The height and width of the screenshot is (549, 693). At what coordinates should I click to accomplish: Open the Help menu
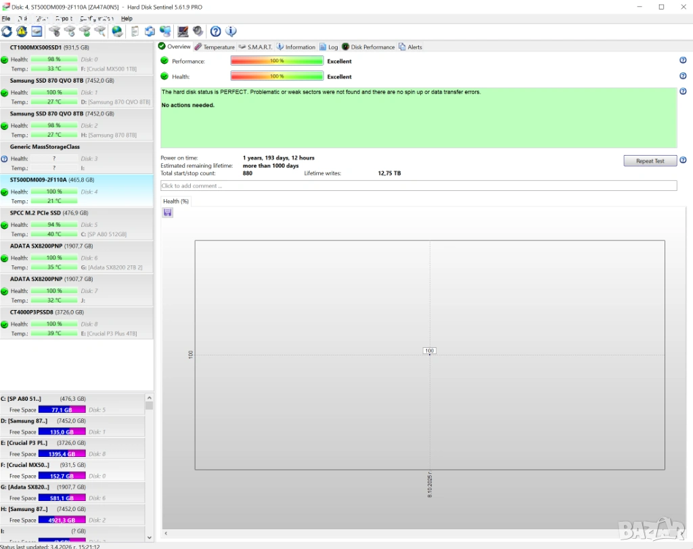(x=127, y=18)
